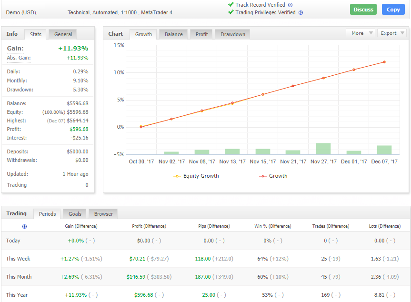This screenshot has width=411, height=302.
Task: Expand the Export dropdown menu
Action: click(391, 33)
